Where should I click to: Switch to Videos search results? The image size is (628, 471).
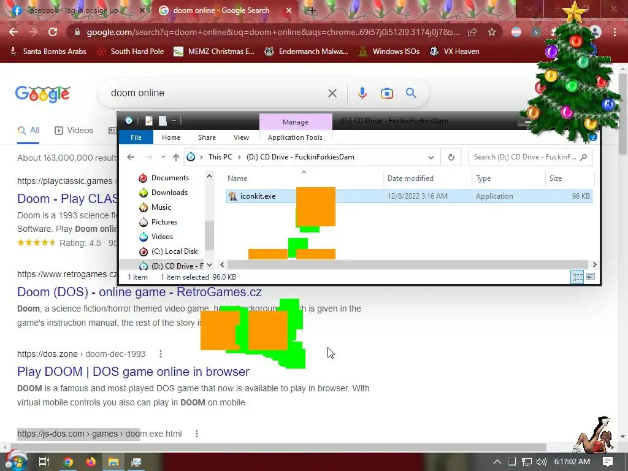pos(74,131)
